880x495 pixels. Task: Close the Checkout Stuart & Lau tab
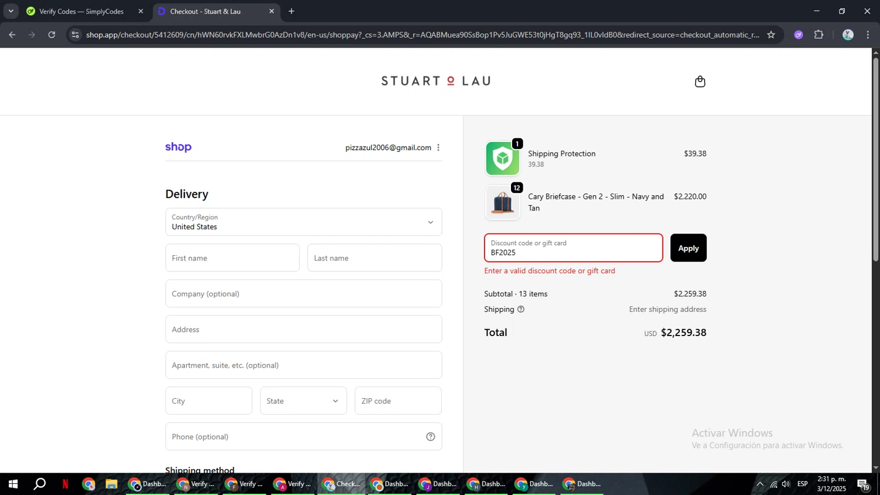(x=272, y=11)
